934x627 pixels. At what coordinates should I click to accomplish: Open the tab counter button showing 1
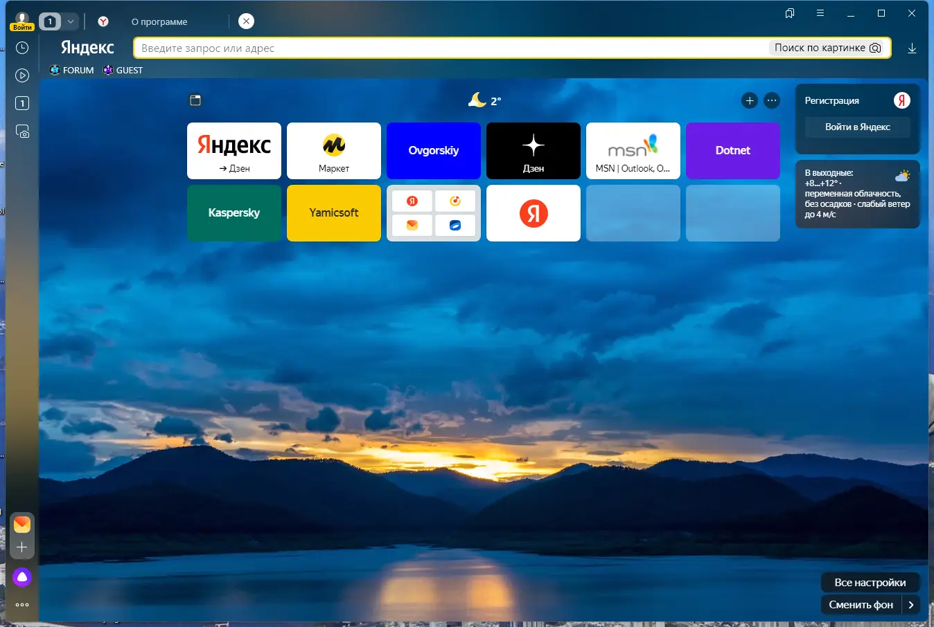(x=50, y=21)
